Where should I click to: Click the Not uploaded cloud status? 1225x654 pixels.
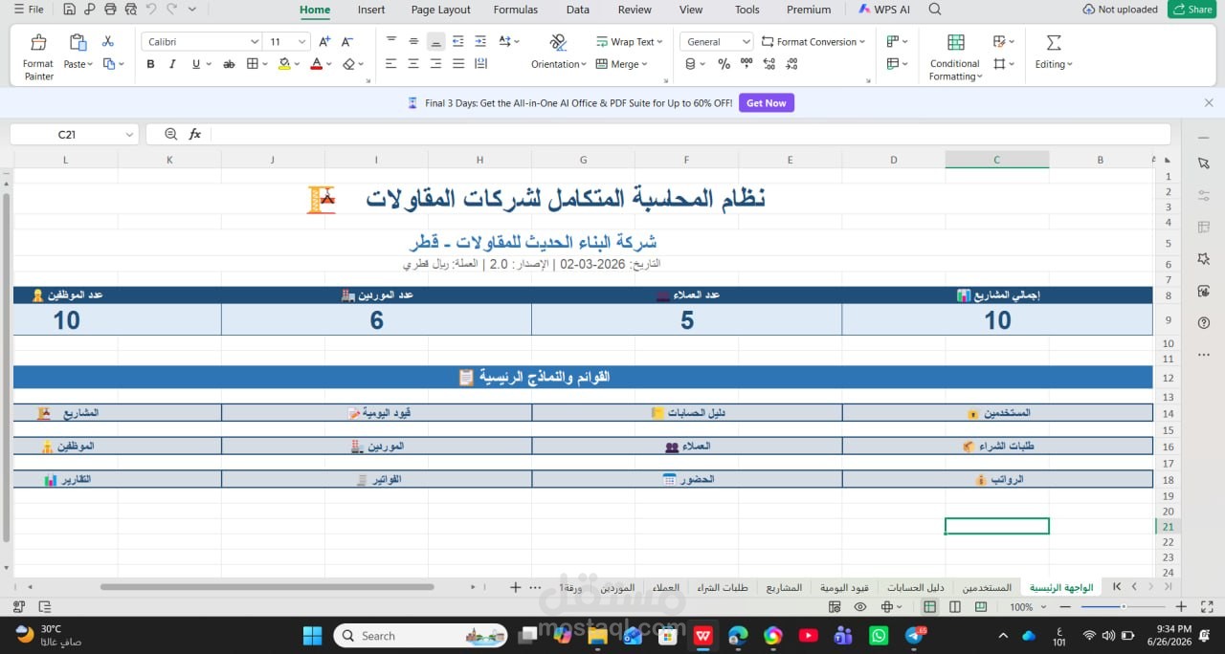[1120, 10]
